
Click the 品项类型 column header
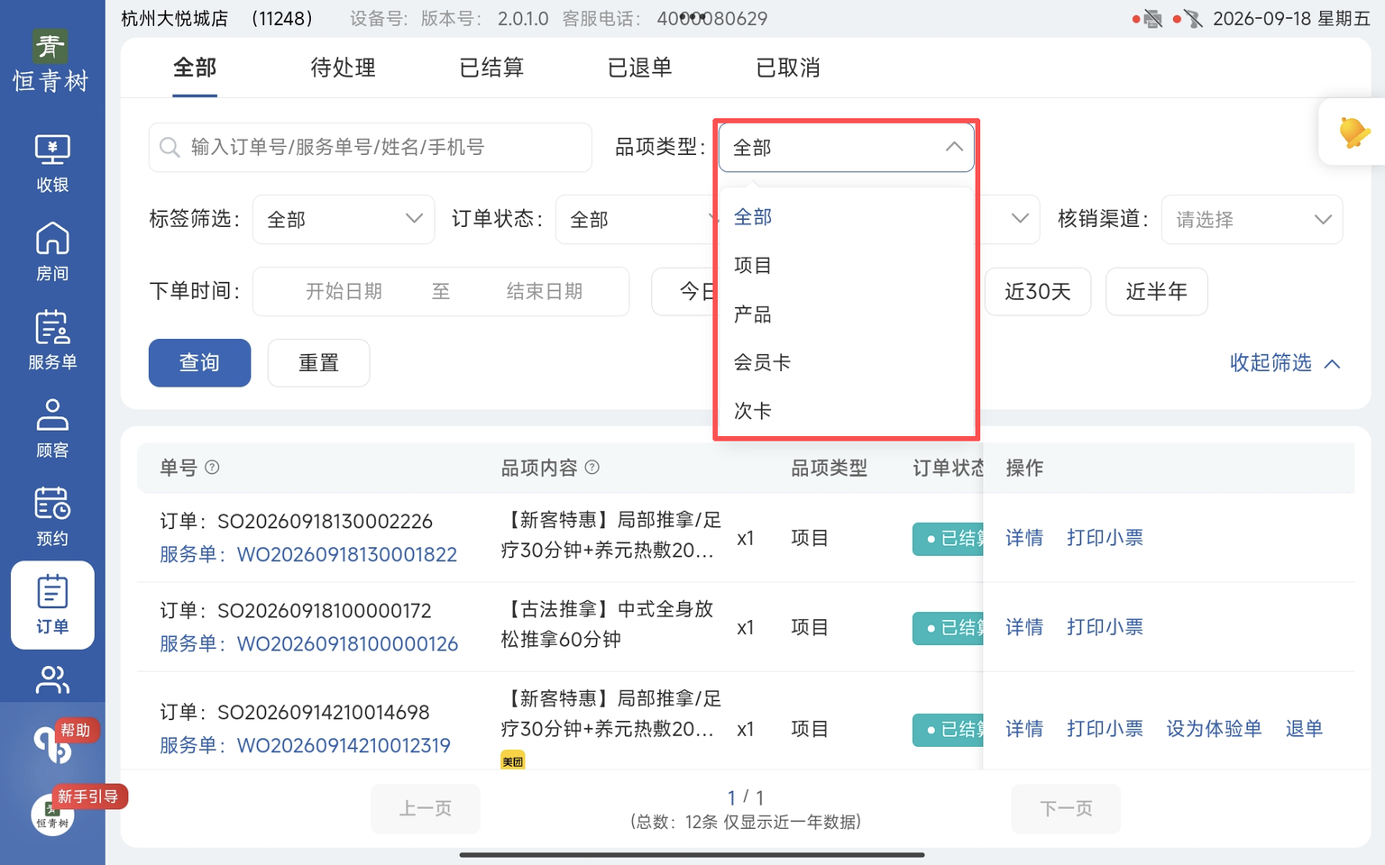point(829,468)
